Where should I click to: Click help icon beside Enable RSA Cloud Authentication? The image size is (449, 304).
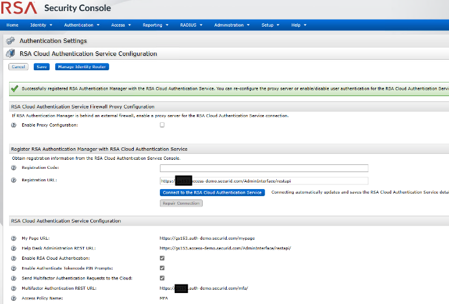[x=14, y=258]
